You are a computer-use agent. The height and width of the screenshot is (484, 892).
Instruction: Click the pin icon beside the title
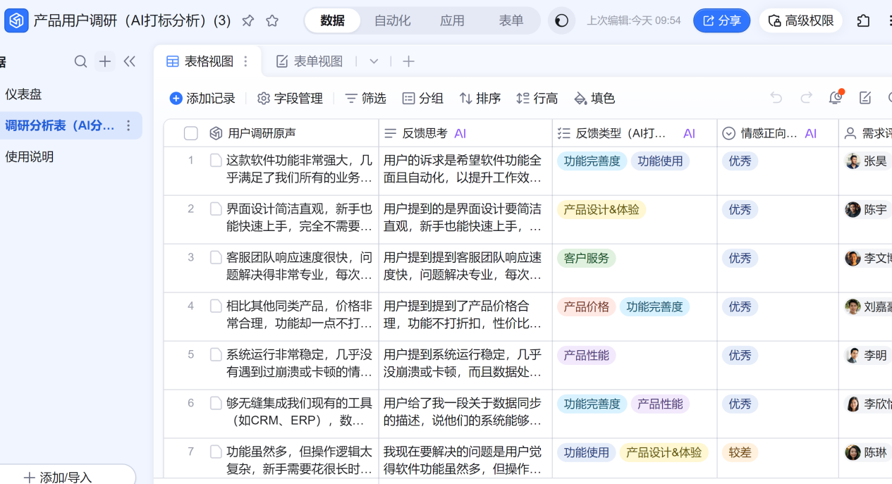point(248,21)
